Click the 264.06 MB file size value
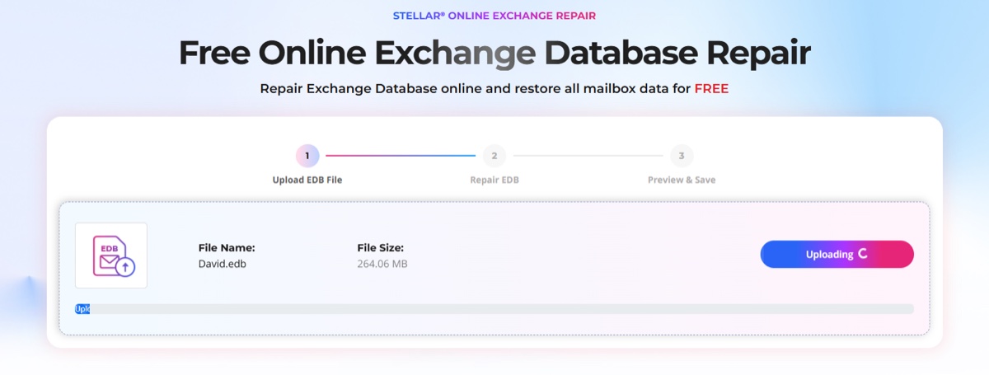 [382, 264]
